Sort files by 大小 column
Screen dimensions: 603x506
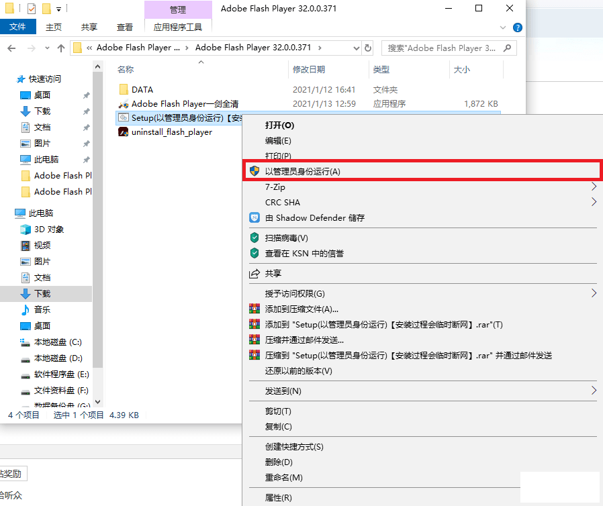click(462, 70)
